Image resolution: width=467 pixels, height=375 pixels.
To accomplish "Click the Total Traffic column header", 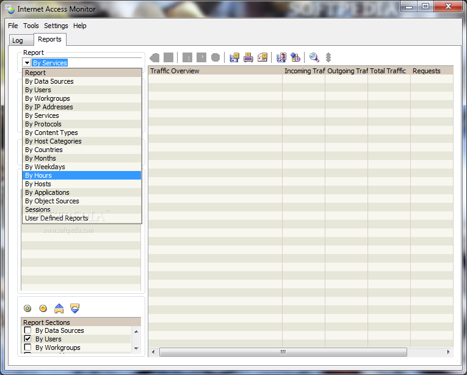I will pos(389,71).
